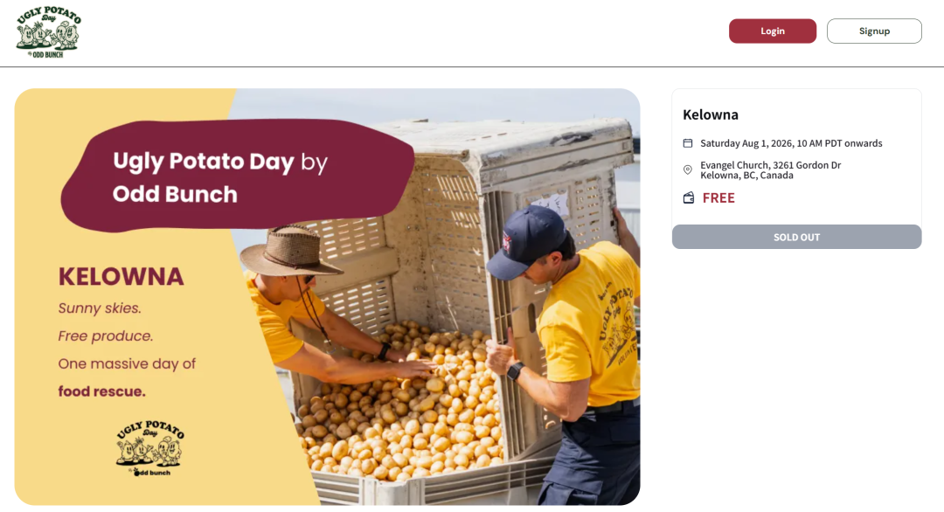Click the Kelowna, BC, Canada address line
This screenshot has height=512, width=944.
(x=746, y=176)
